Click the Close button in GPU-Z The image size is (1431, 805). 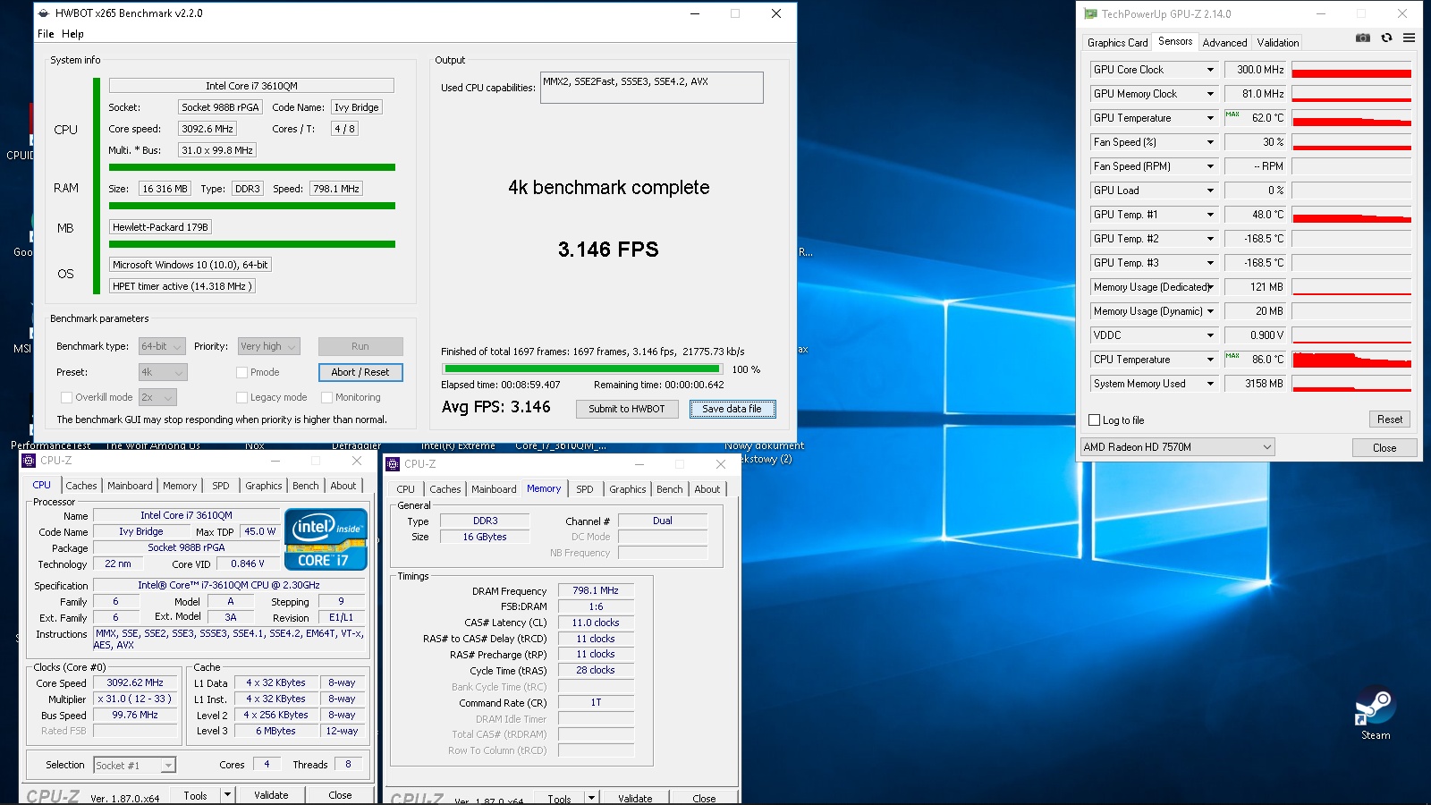pos(1384,448)
